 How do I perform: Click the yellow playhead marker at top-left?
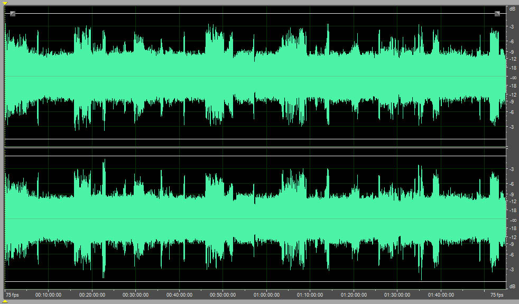[x=5, y=3]
